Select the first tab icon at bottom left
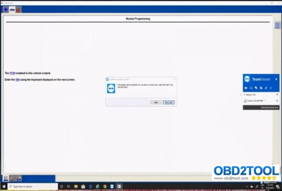The width and height of the screenshot is (282, 191). tap(6, 178)
